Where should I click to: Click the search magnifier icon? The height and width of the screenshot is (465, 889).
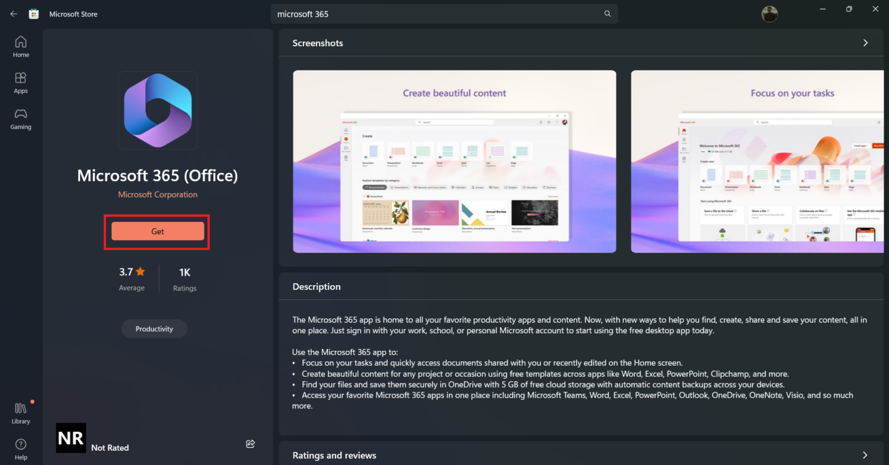tap(607, 14)
